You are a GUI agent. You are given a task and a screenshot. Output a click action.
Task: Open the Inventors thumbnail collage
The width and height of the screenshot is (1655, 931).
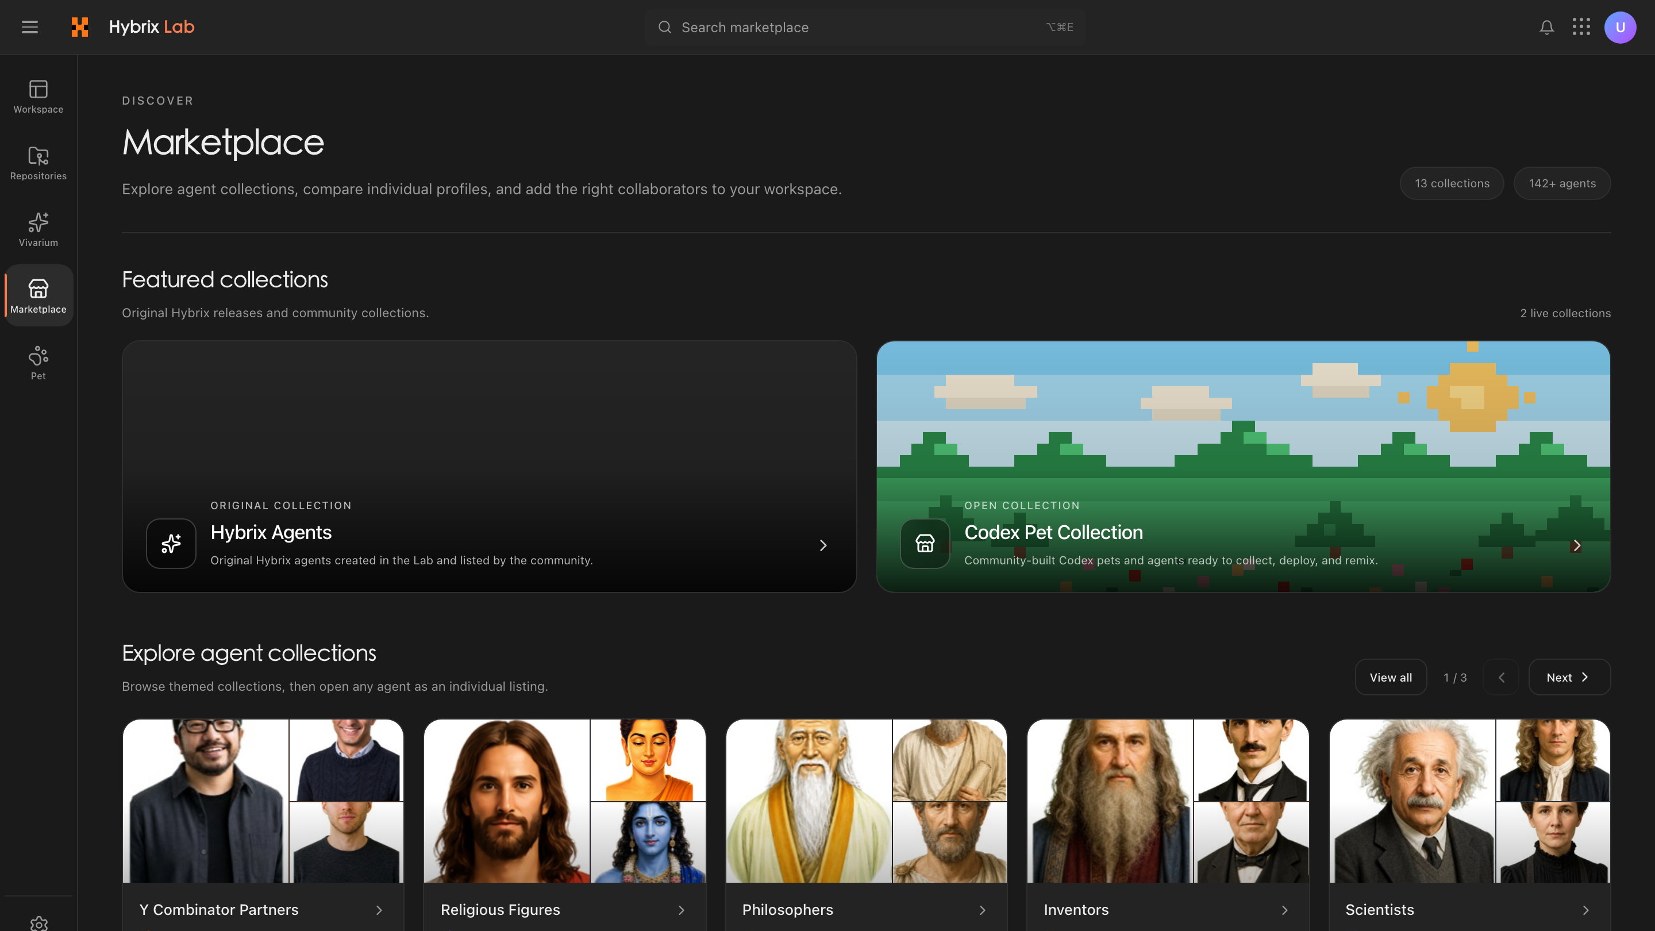click(1168, 801)
